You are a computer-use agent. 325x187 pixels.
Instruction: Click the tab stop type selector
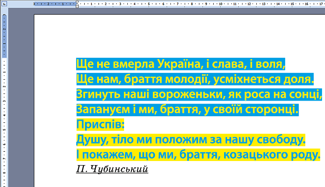tap(4, 3)
